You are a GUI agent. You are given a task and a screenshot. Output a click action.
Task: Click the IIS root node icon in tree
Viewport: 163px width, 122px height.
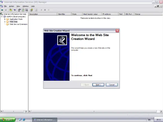pos(2,14)
